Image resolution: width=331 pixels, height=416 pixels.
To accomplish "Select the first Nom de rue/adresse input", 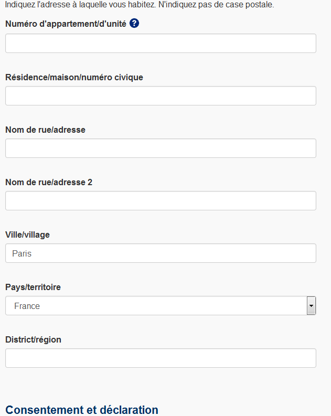I will (161, 148).
